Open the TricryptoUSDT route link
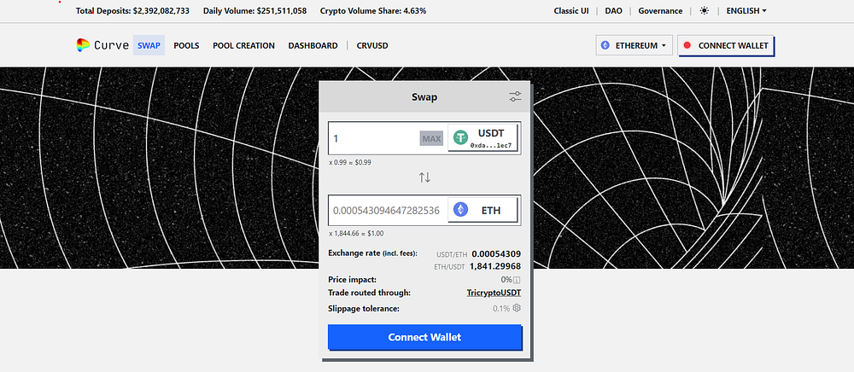The height and width of the screenshot is (372, 854). point(494,294)
